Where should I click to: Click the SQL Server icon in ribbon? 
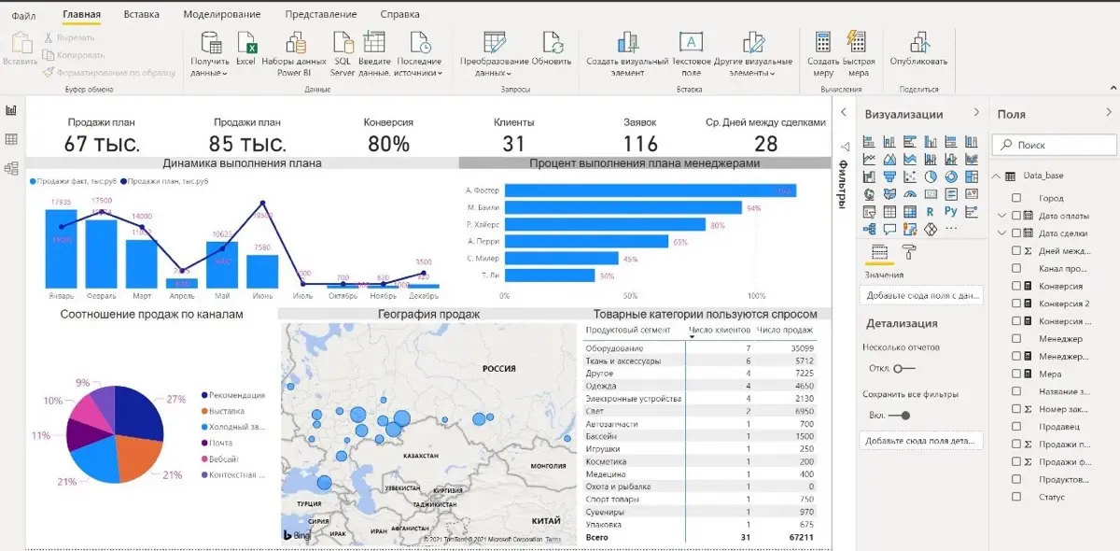(343, 44)
